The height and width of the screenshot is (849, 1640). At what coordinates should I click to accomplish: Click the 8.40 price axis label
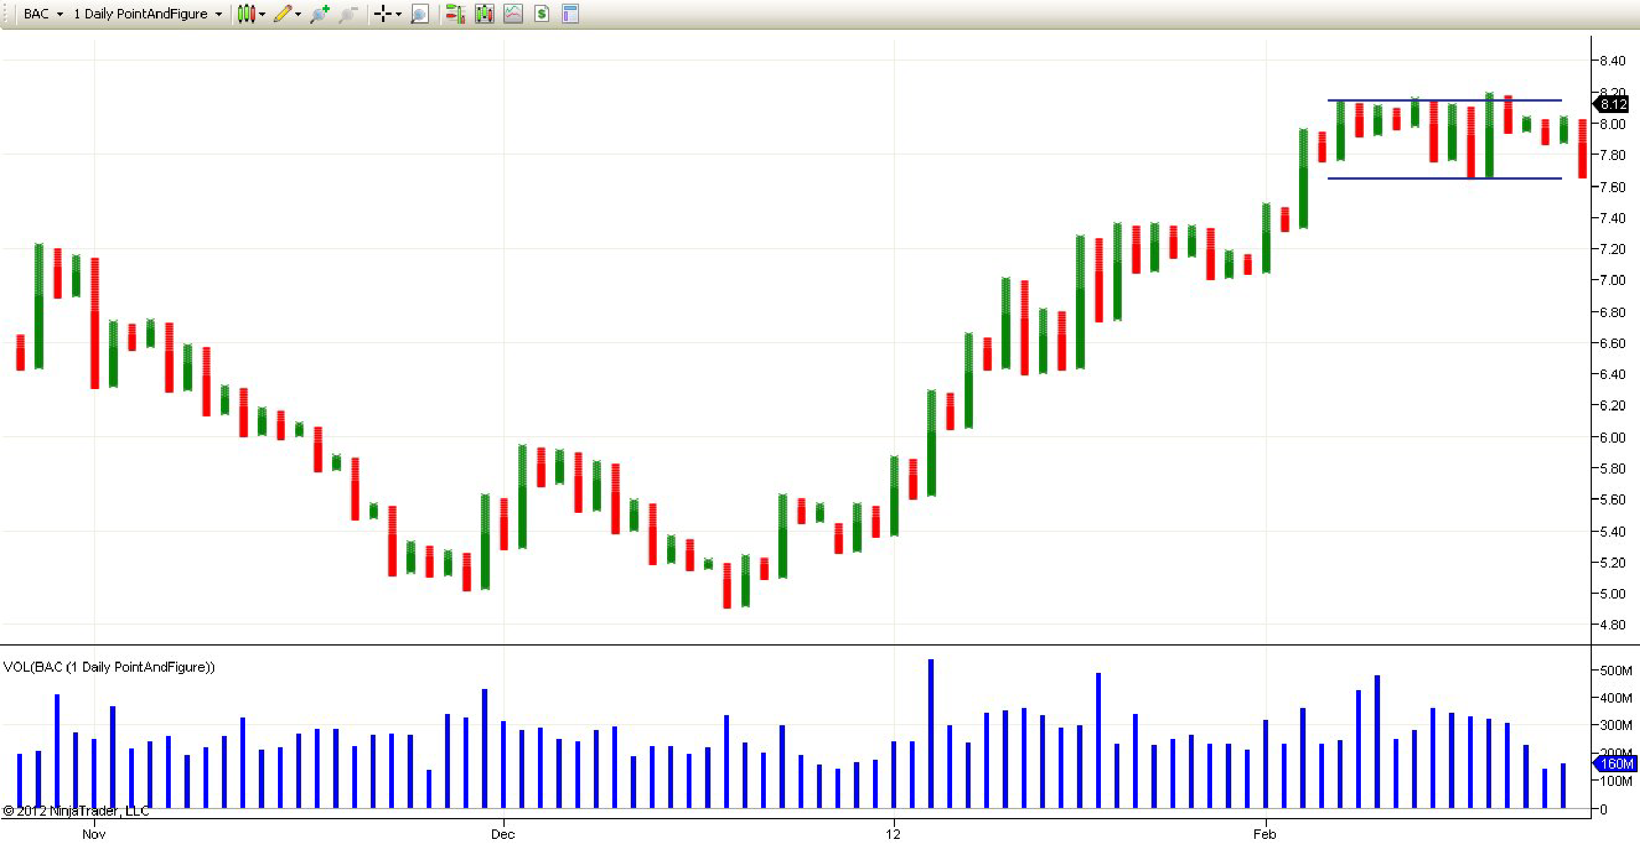click(1613, 61)
